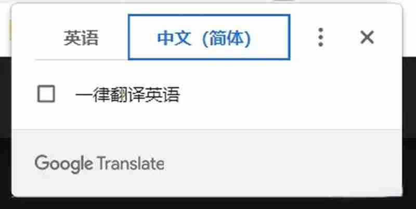The image size is (416, 209).
Task: Click the 一律翻译英语 label text
Action: point(127,95)
